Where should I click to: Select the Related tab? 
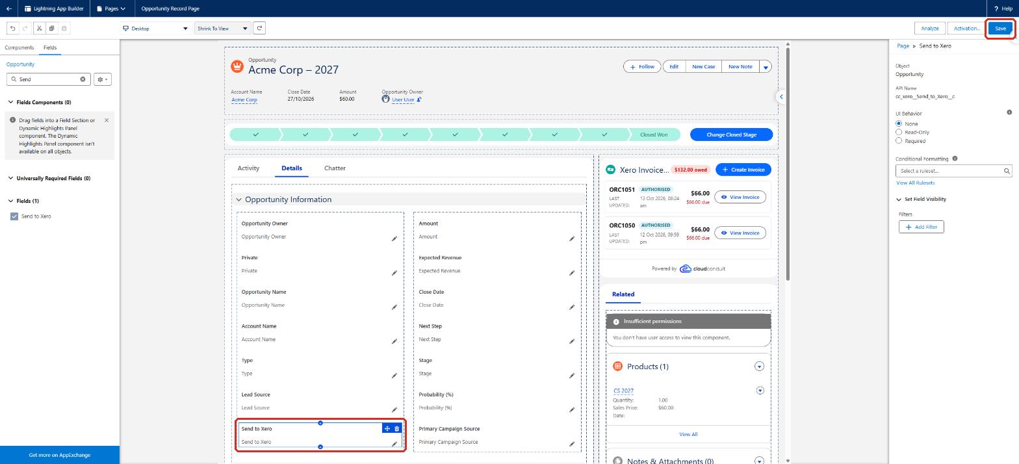click(623, 294)
